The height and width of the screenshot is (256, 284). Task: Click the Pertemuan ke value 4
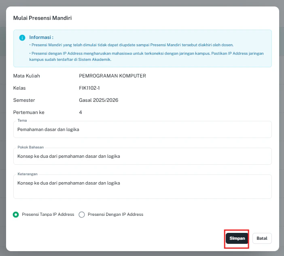pyautogui.click(x=81, y=112)
